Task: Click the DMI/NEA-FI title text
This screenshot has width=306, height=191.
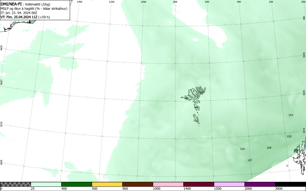Action: pyautogui.click(x=11, y=4)
